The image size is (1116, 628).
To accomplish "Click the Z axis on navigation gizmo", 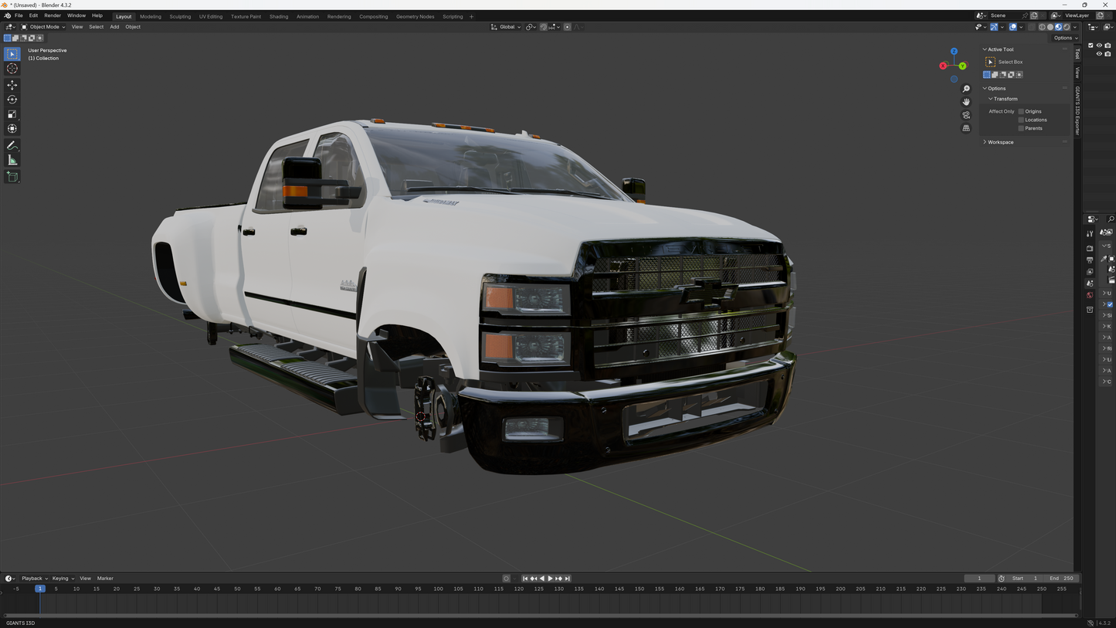I will 954,52.
